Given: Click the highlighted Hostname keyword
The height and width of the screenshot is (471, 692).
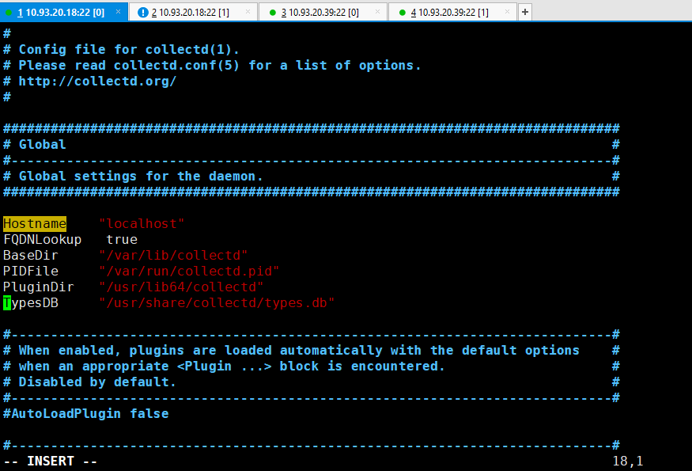Looking at the screenshot, I should tap(35, 223).
